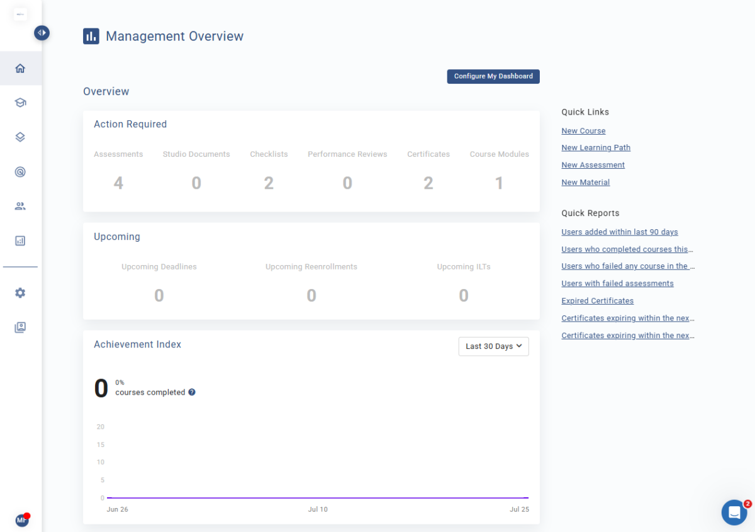Open the MH user profile avatar
755x532 pixels.
point(22,520)
